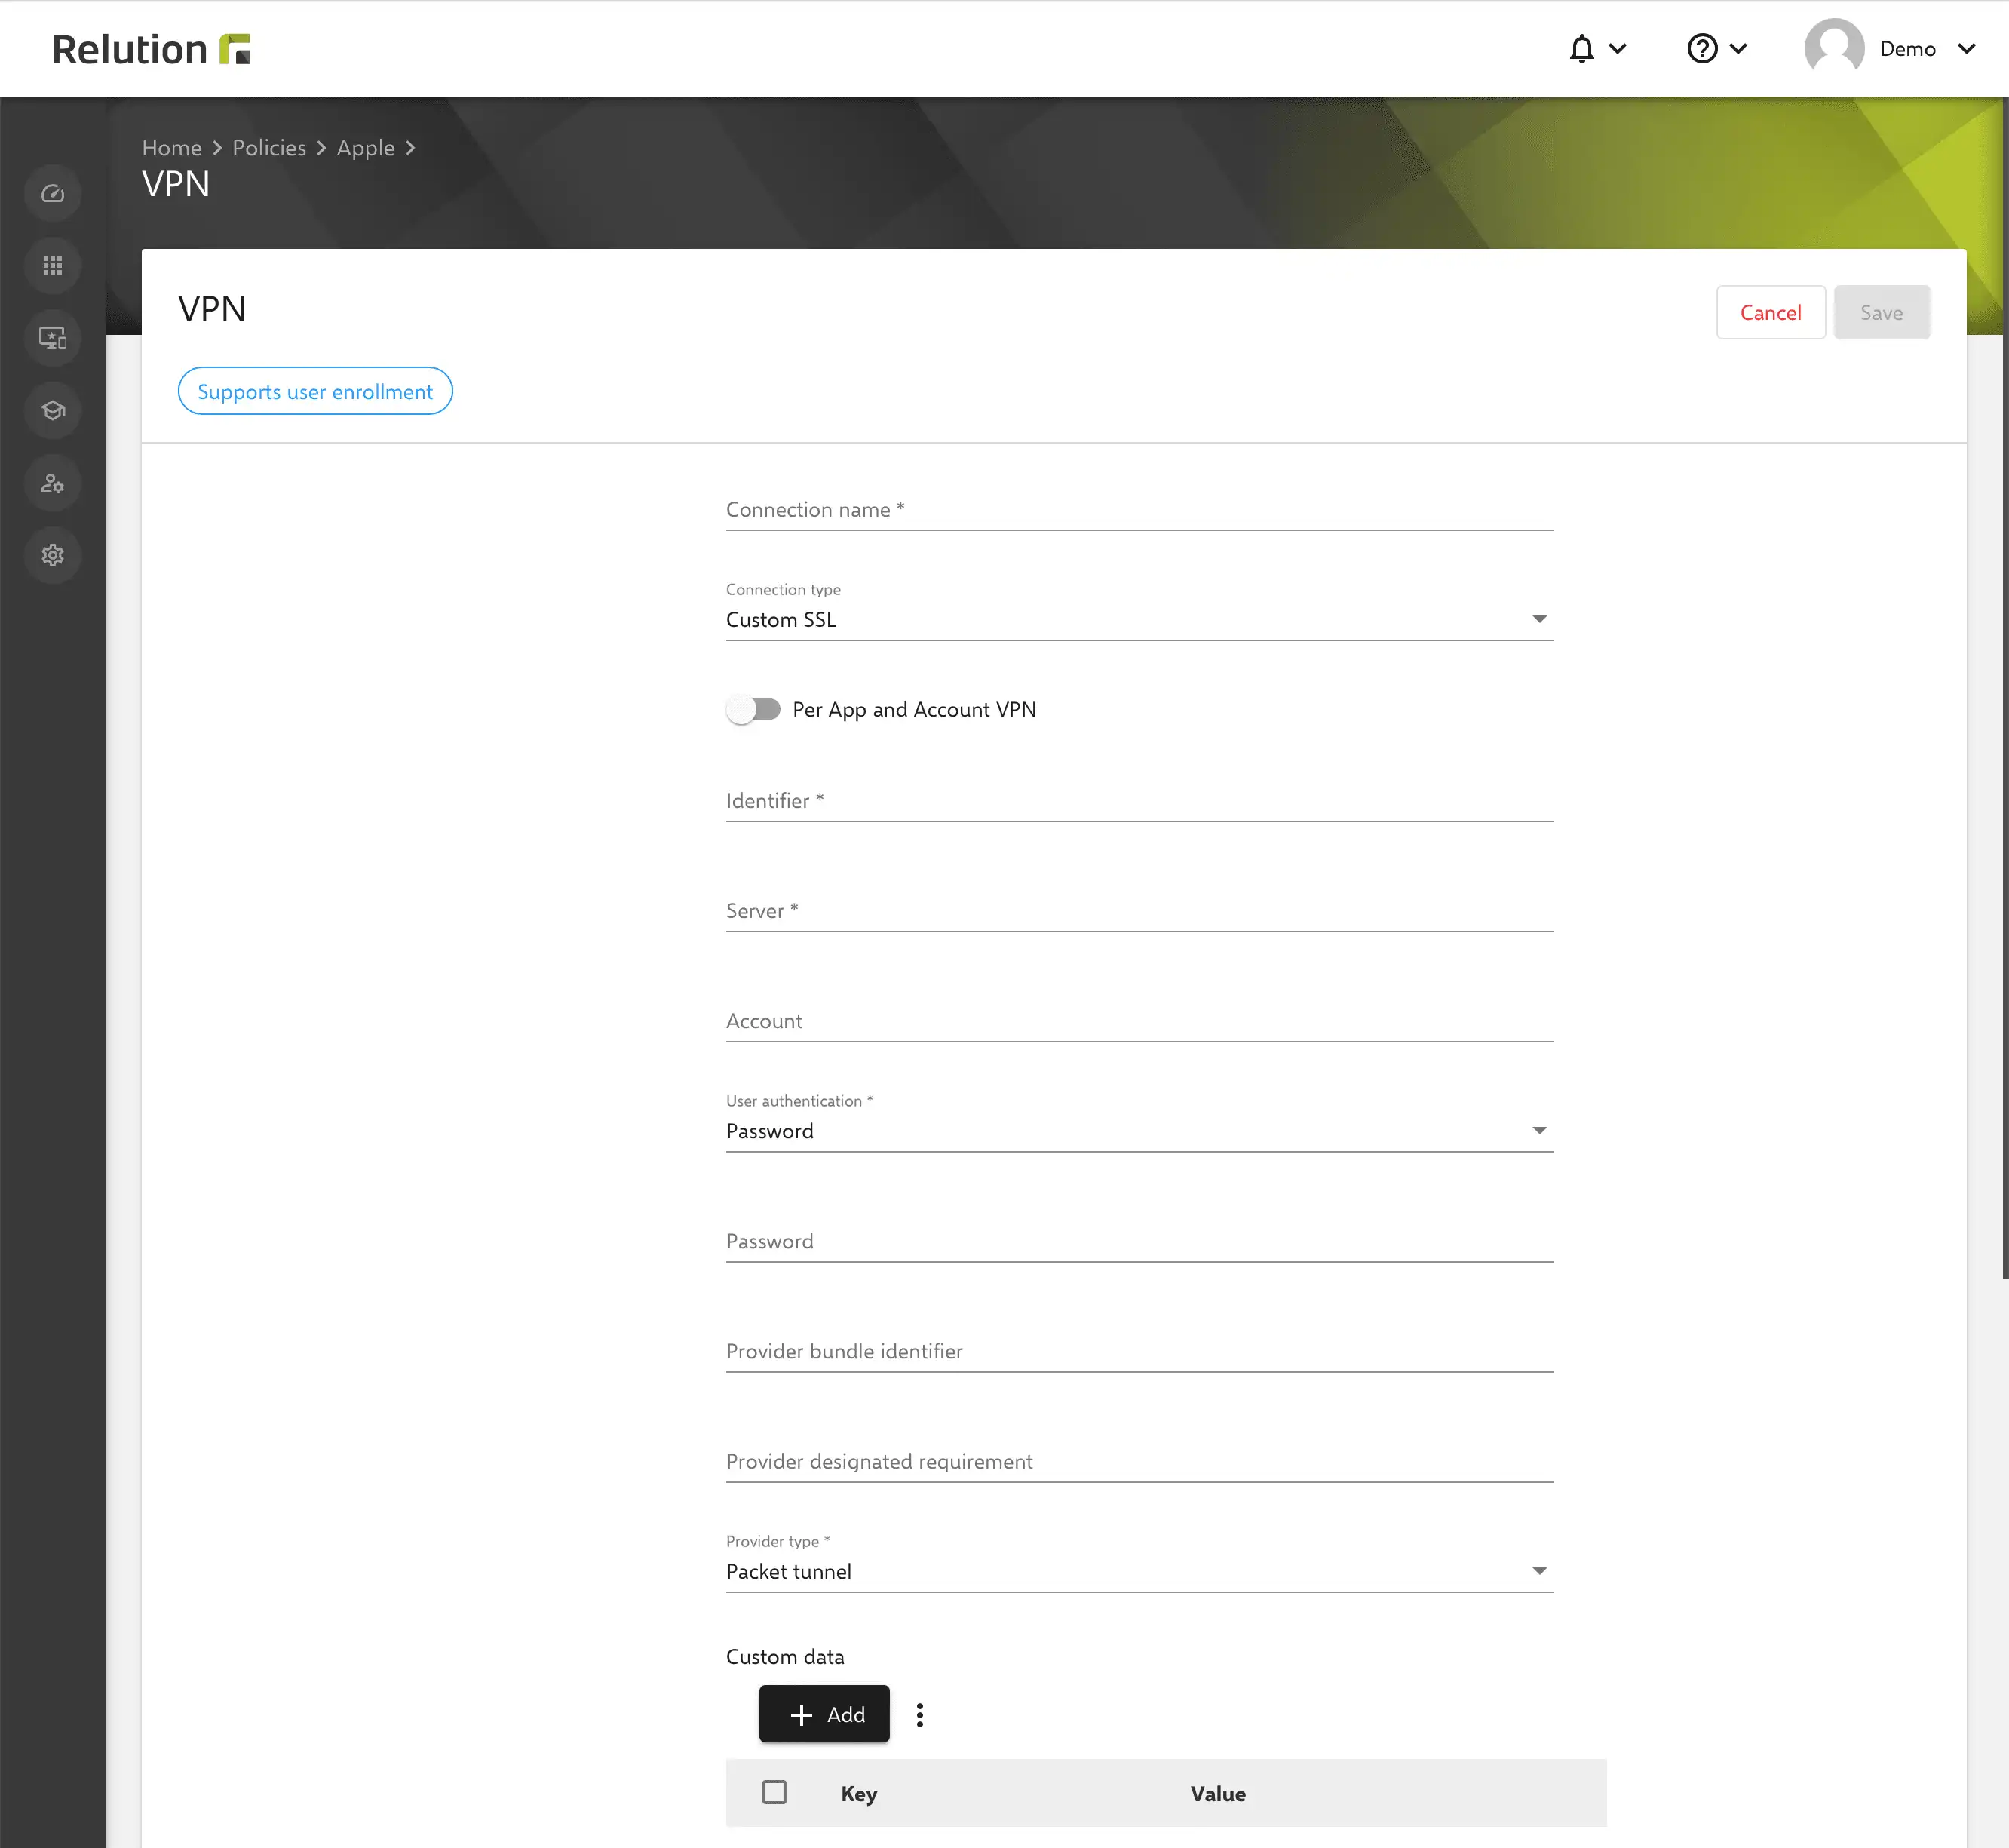Click the help question mark icon
Screen dimensions: 2009x1848
[1702, 49]
